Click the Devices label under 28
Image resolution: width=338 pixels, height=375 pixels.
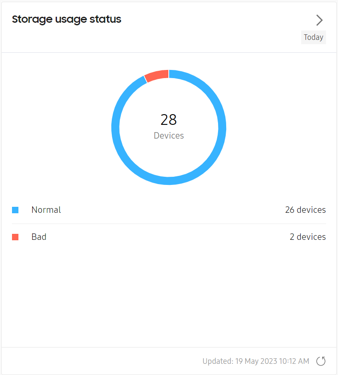pos(169,136)
